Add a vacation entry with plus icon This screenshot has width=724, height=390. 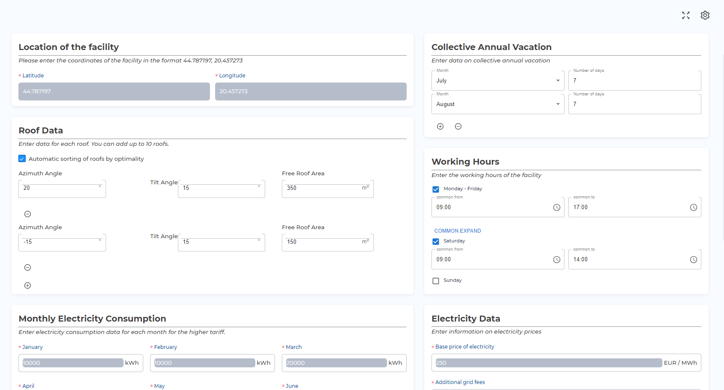(x=440, y=127)
